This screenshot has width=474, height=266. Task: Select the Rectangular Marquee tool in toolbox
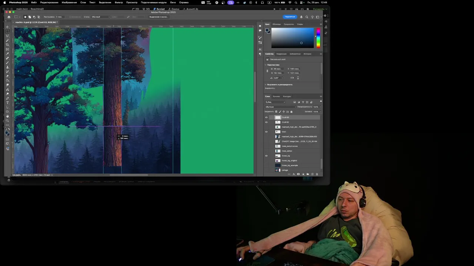point(7,31)
